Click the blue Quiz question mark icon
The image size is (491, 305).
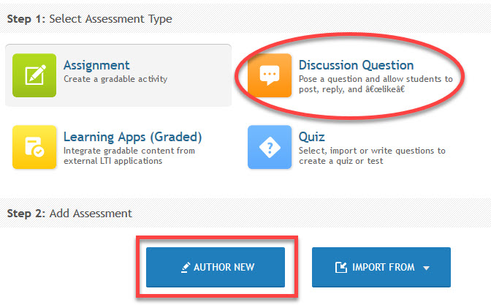[269, 146]
